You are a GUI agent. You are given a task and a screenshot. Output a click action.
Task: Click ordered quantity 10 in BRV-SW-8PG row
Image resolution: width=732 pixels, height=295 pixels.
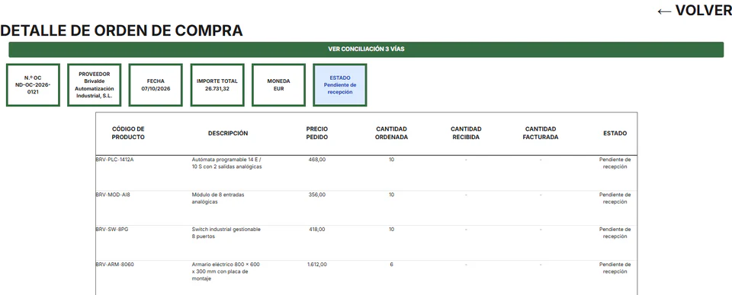tap(391, 230)
